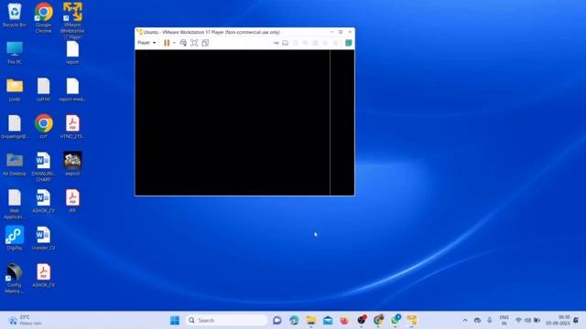The image size is (586, 329).
Task: Select the Config Mantra desktop shortcut
Action: point(15,278)
